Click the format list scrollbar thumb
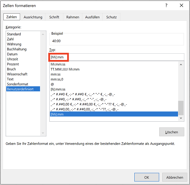 tap(181, 108)
